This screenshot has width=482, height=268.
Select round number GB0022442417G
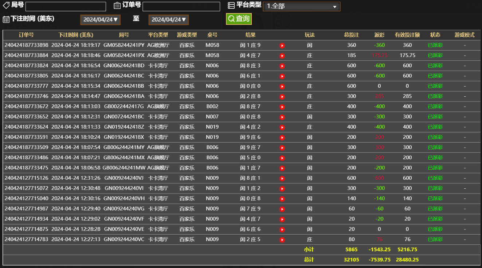point(124,107)
